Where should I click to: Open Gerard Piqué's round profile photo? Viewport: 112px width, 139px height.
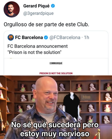[x=12, y=9]
